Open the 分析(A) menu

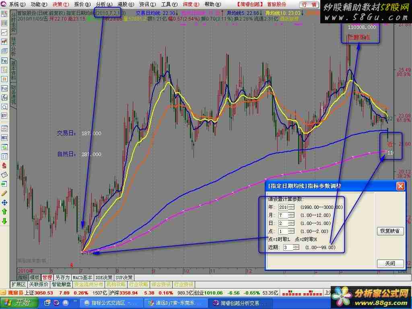tap(104, 4)
